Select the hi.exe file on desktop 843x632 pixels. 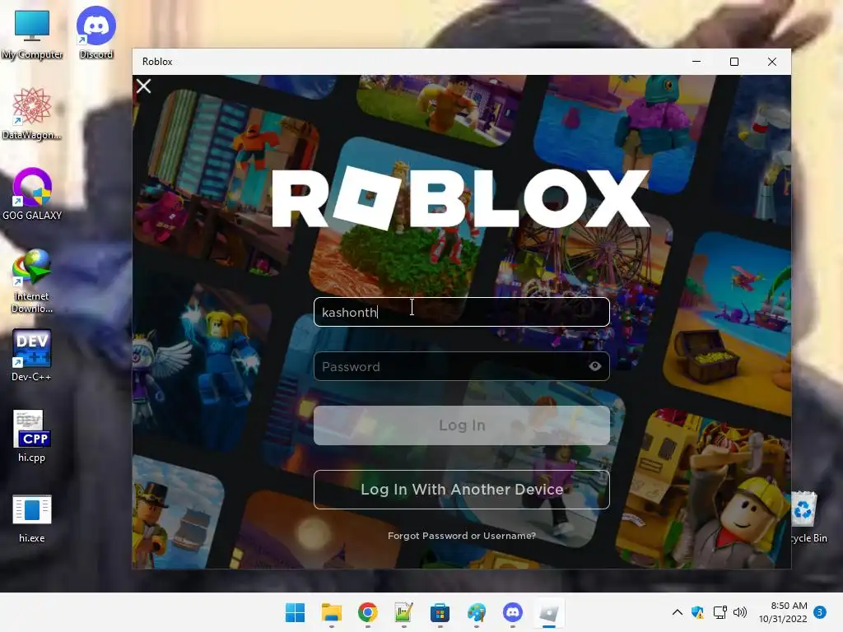coord(32,518)
